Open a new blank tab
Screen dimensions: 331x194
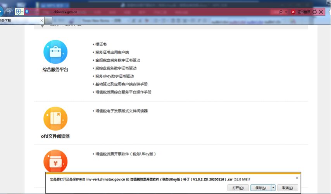pos(48,20)
